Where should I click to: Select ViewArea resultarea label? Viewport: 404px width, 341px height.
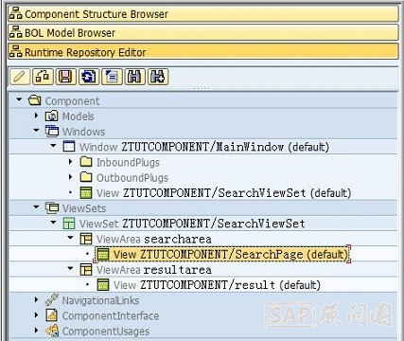[x=154, y=270]
